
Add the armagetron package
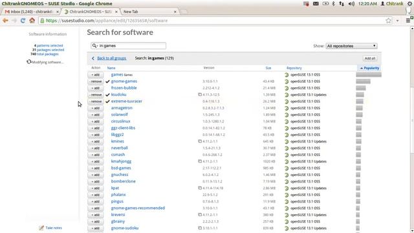95,108
